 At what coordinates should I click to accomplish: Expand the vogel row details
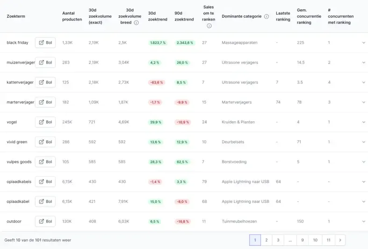pos(363,122)
